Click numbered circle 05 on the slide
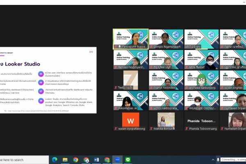This screenshot has height=164, width=246. [41, 74]
